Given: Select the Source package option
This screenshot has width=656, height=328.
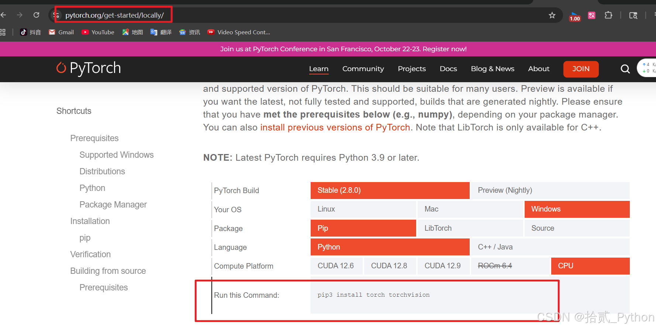Looking at the screenshot, I should coord(577,228).
